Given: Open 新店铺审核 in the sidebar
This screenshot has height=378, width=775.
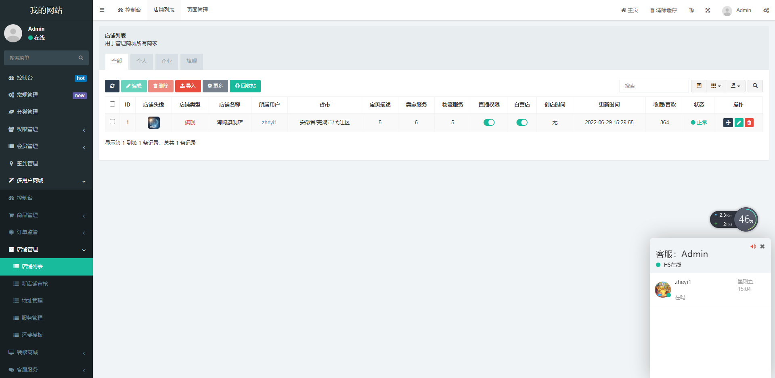Looking at the screenshot, I should (35, 284).
